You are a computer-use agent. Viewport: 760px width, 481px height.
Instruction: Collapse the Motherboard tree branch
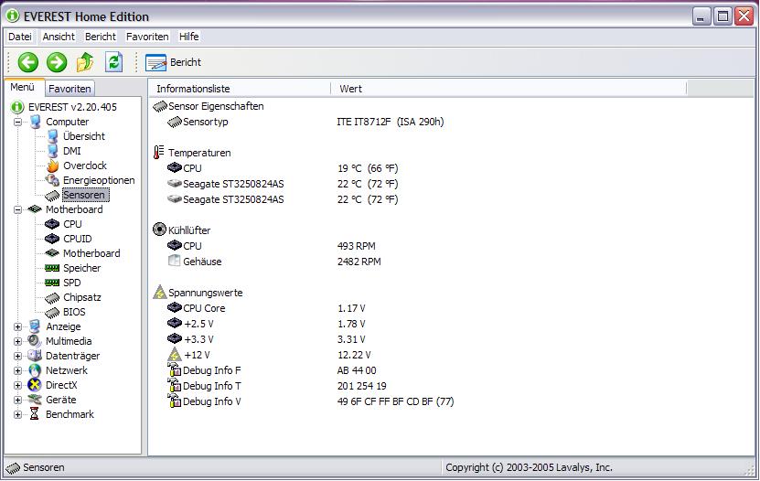18,209
